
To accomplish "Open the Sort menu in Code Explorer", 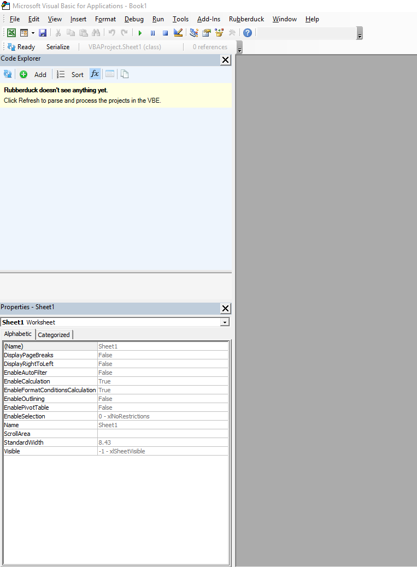I will click(x=78, y=74).
